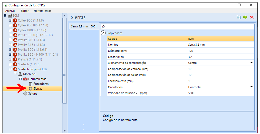This screenshot has width=260, height=134.
Task: Click the Herramientas toolbox icon
Action: [x=25, y=79]
